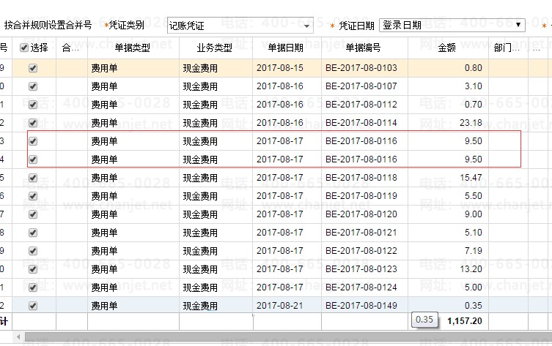This screenshot has width=552, height=346.
Task: Uncheck the checkbox for BE-2017-08-0118 row
Action: tap(32, 178)
